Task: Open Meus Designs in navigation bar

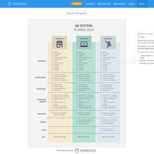Action: [x=104, y=4]
